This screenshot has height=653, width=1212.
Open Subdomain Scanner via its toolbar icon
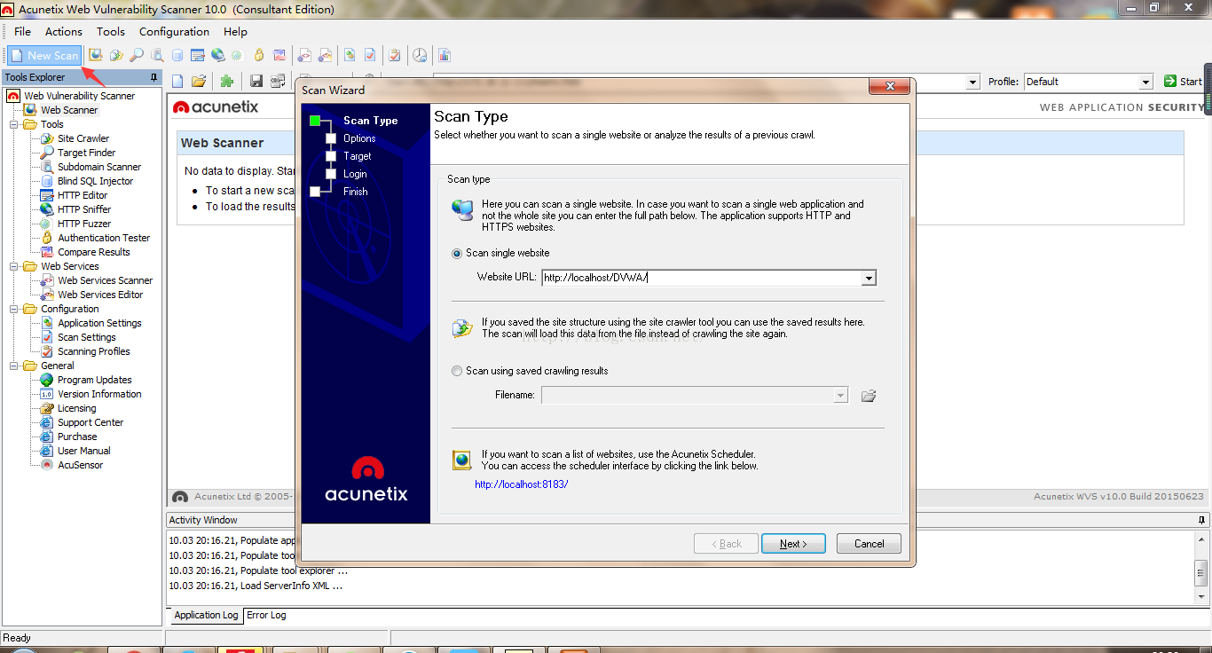pyautogui.click(x=157, y=56)
